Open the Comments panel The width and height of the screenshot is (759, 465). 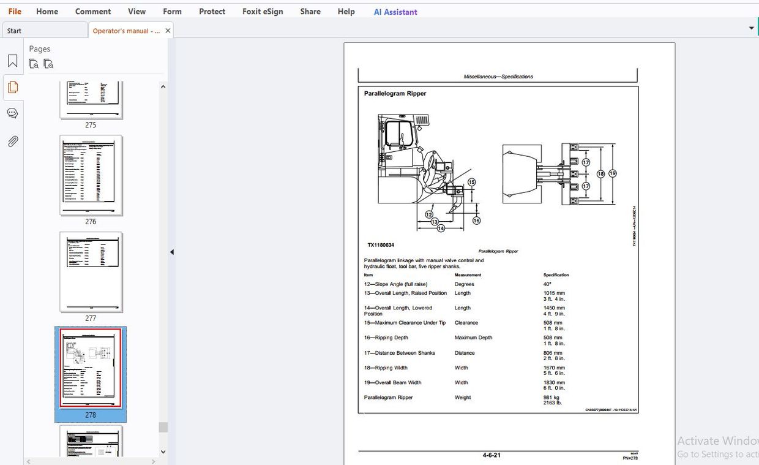click(x=12, y=113)
